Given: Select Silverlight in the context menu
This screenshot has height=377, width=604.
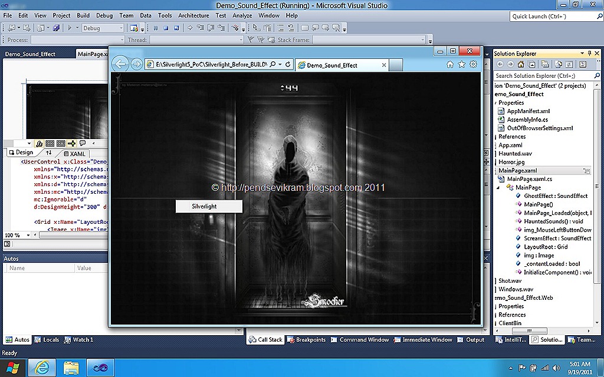Looking at the screenshot, I should 209,206.
